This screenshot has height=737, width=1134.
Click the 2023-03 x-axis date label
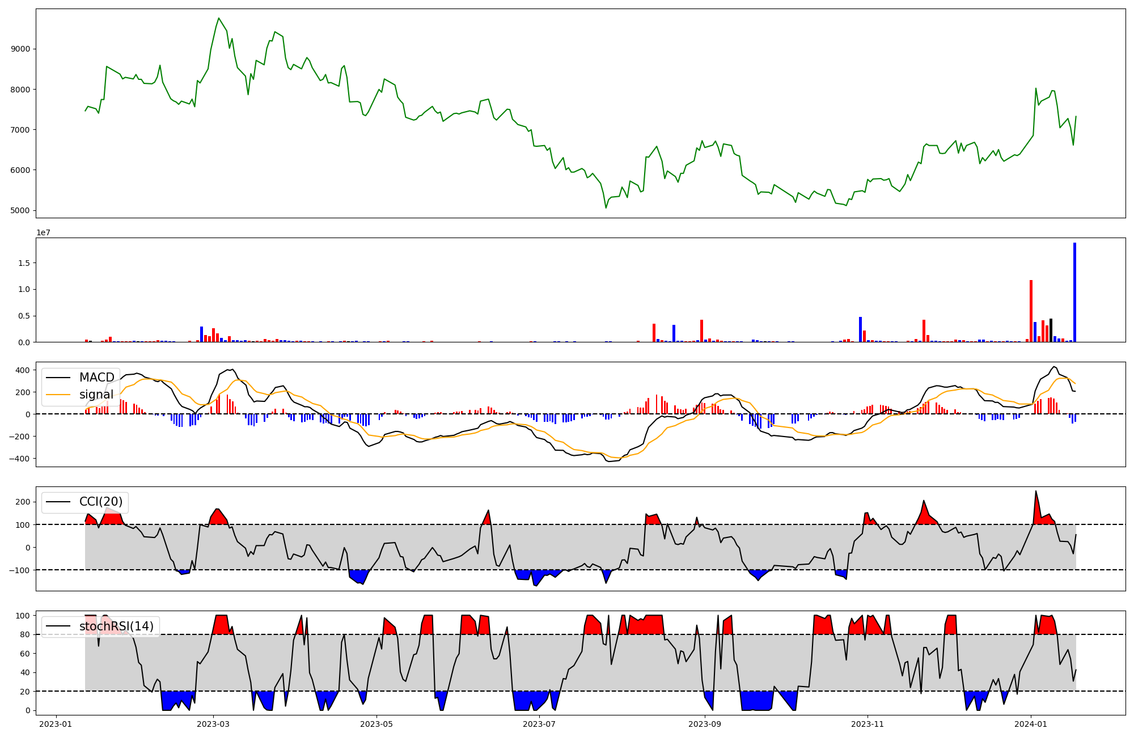[213, 724]
